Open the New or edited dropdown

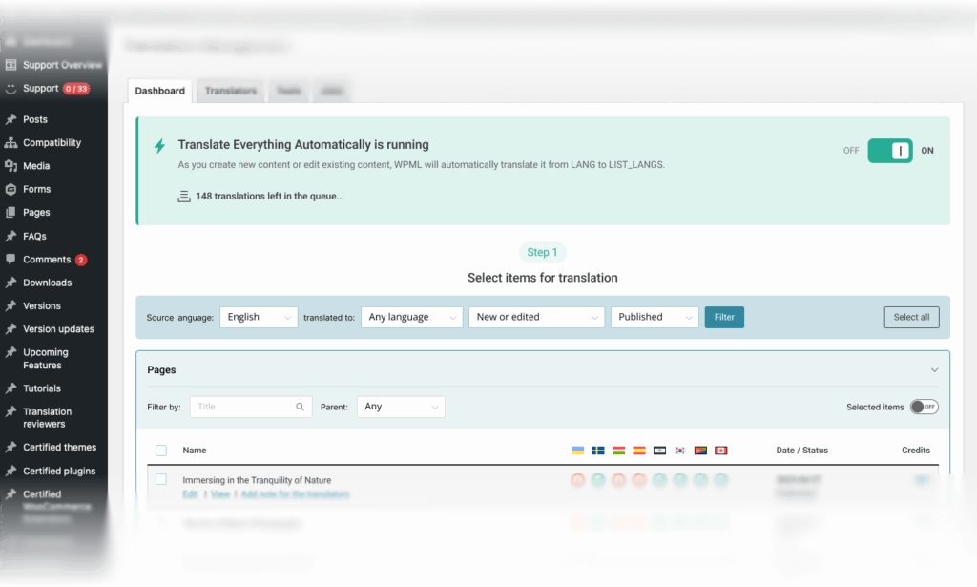(536, 317)
